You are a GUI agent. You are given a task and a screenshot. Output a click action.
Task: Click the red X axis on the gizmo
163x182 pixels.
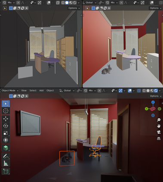[152, 109]
